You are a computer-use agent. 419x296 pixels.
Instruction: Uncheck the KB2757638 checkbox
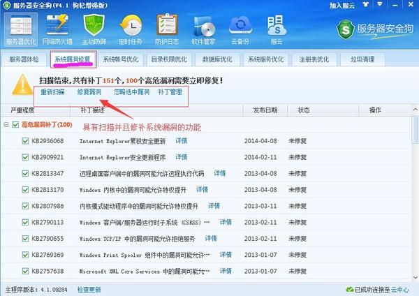pyautogui.click(x=25, y=271)
